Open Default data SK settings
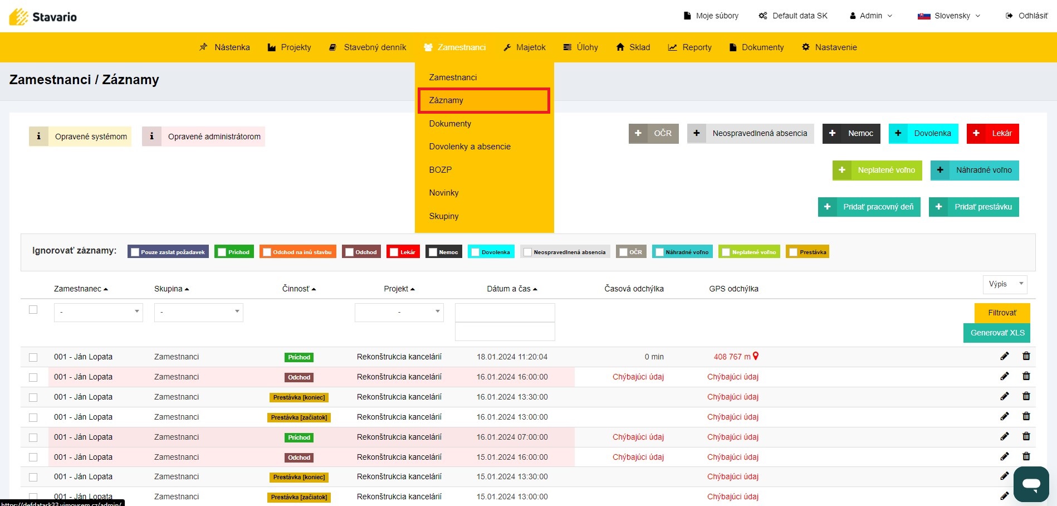The image size is (1057, 506). click(793, 16)
